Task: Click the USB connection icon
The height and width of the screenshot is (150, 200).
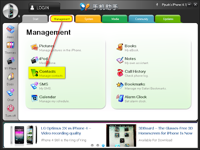Action: 157,5
